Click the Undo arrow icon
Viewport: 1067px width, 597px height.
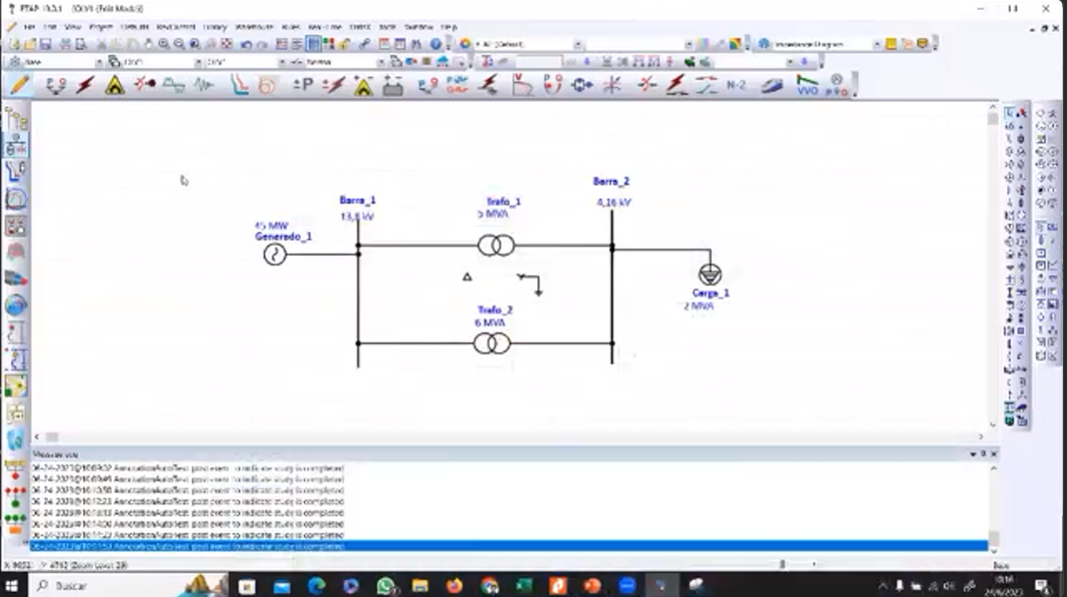tap(246, 44)
